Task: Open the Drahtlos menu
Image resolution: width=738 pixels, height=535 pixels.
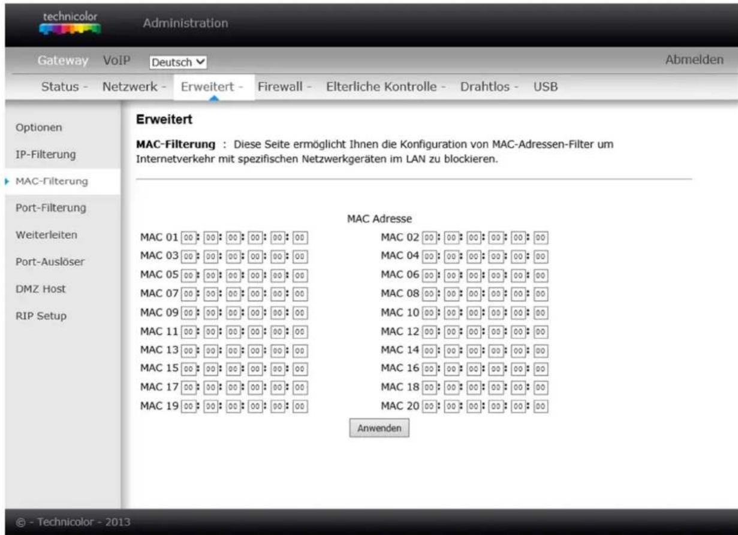Action: pyautogui.click(x=489, y=87)
